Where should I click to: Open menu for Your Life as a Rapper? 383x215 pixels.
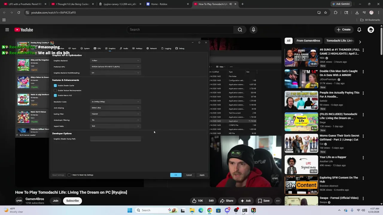(363, 158)
